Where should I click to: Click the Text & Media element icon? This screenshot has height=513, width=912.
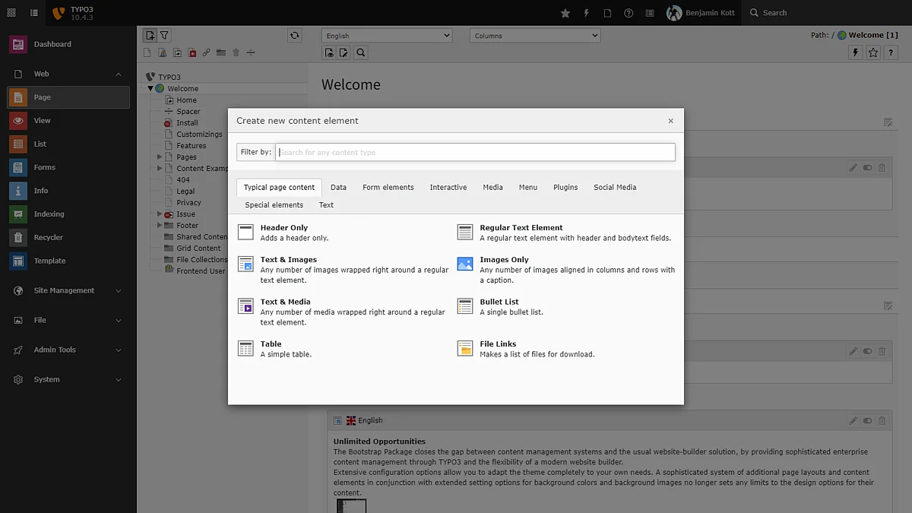[245, 306]
